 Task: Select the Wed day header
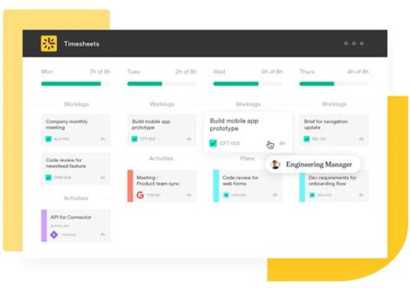pos(219,72)
